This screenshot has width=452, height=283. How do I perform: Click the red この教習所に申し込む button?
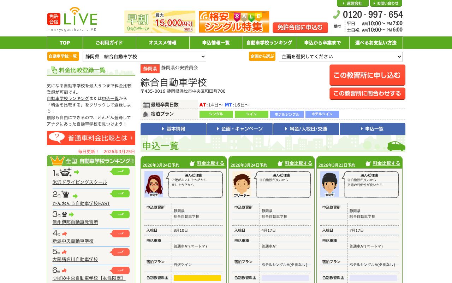point(367,75)
